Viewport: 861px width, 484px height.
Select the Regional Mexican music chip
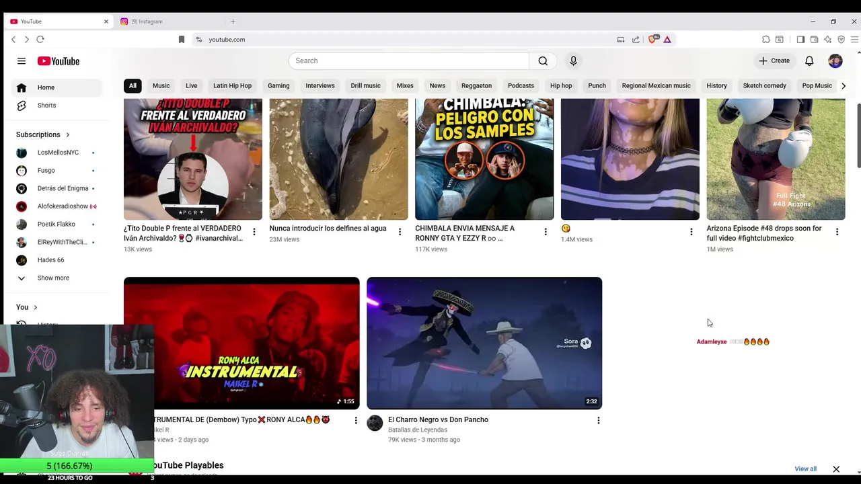[656, 85]
